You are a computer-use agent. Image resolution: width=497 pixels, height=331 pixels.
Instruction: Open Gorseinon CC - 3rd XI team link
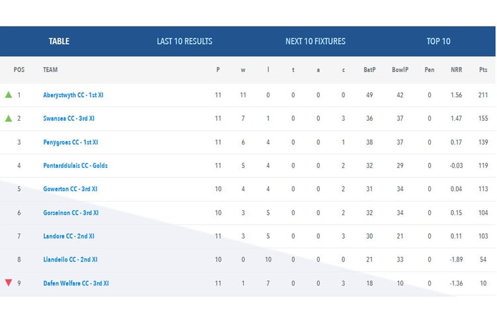(71, 213)
